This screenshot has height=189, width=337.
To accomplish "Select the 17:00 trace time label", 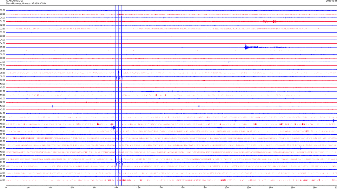I will click(2, 134).
